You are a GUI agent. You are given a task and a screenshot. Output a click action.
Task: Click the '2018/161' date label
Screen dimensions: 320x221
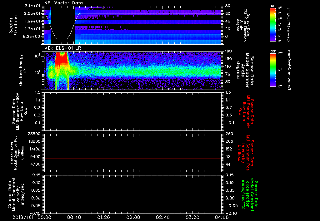[x=23, y=217]
